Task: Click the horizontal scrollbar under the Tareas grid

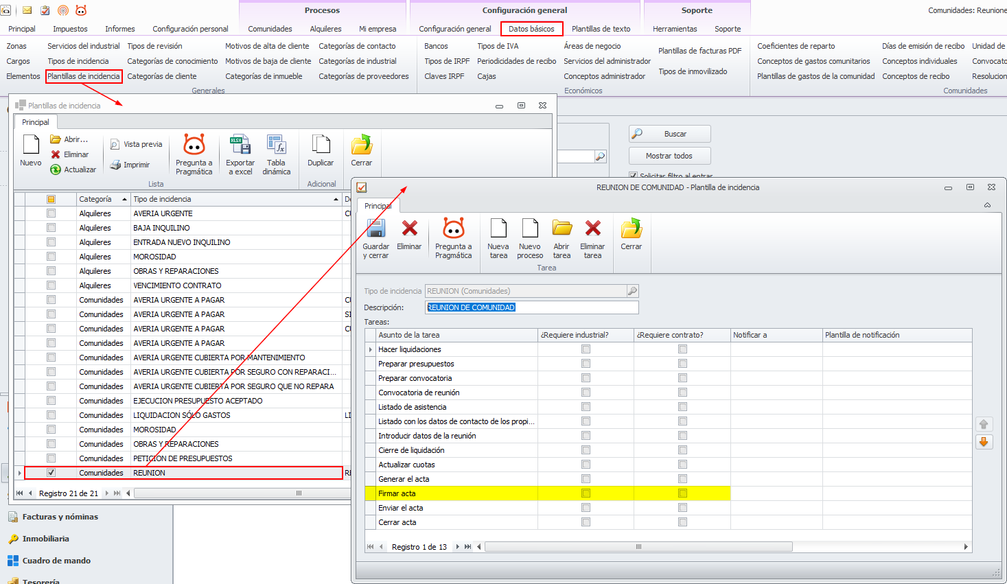Action: tap(638, 547)
